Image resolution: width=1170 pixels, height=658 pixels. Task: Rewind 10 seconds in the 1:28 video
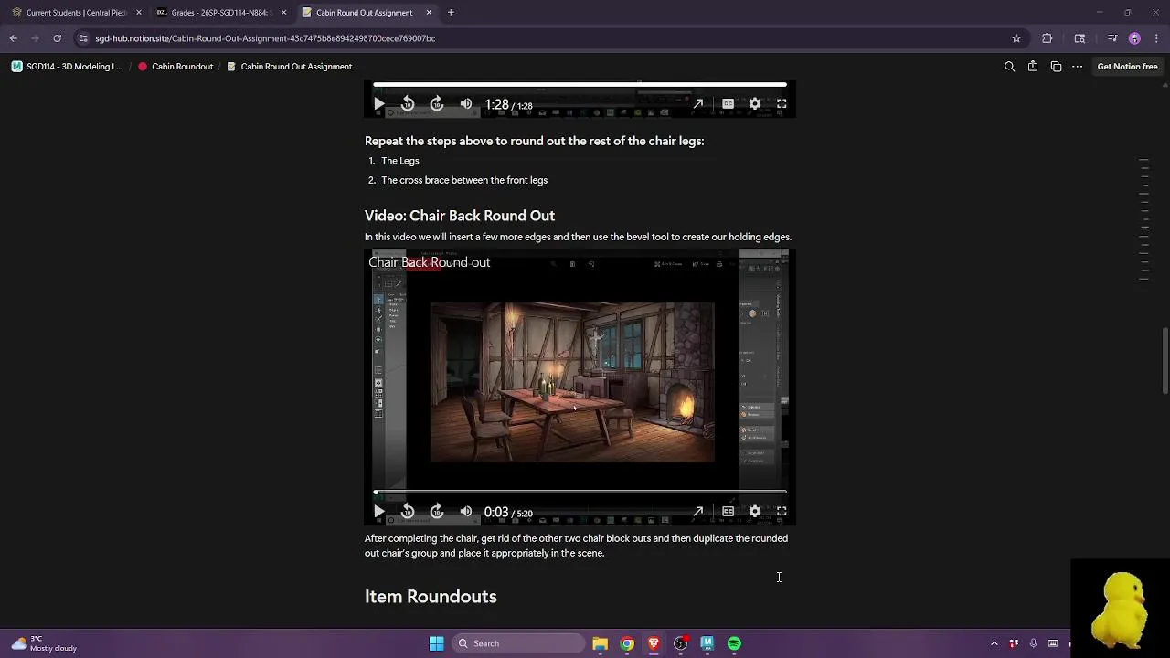(x=408, y=104)
